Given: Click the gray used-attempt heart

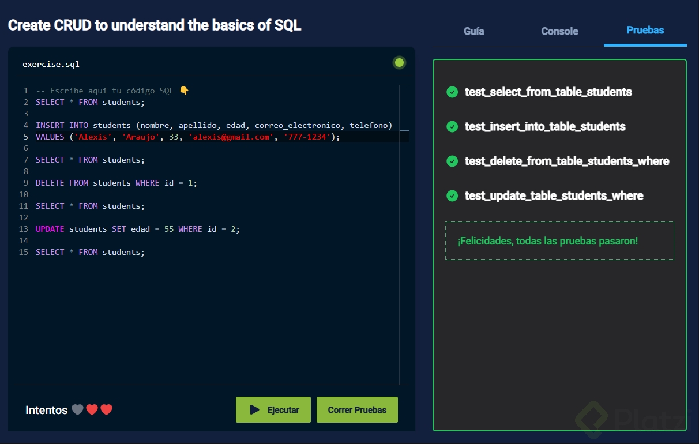Looking at the screenshot, I should (x=77, y=410).
